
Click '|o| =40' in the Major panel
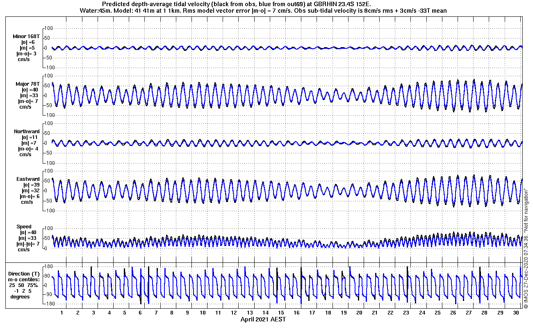[x=30, y=90]
